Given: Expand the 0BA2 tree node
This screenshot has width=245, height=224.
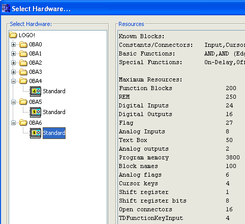Looking at the screenshot, I should click(13, 63).
